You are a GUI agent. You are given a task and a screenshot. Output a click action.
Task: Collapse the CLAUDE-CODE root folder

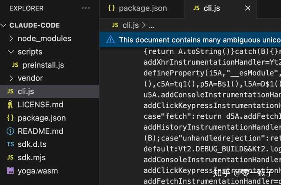(x=4, y=25)
